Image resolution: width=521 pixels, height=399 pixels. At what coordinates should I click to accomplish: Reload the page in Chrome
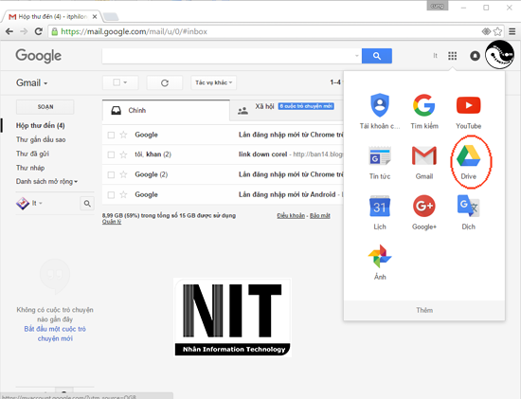tap(39, 31)
